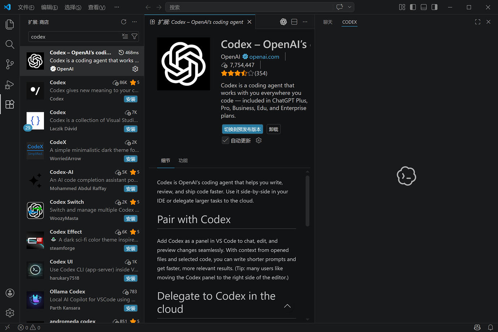The width and height of the screenshot is (498, 332).
Task: Click the 卸载 button
Action: click(274, 129)
